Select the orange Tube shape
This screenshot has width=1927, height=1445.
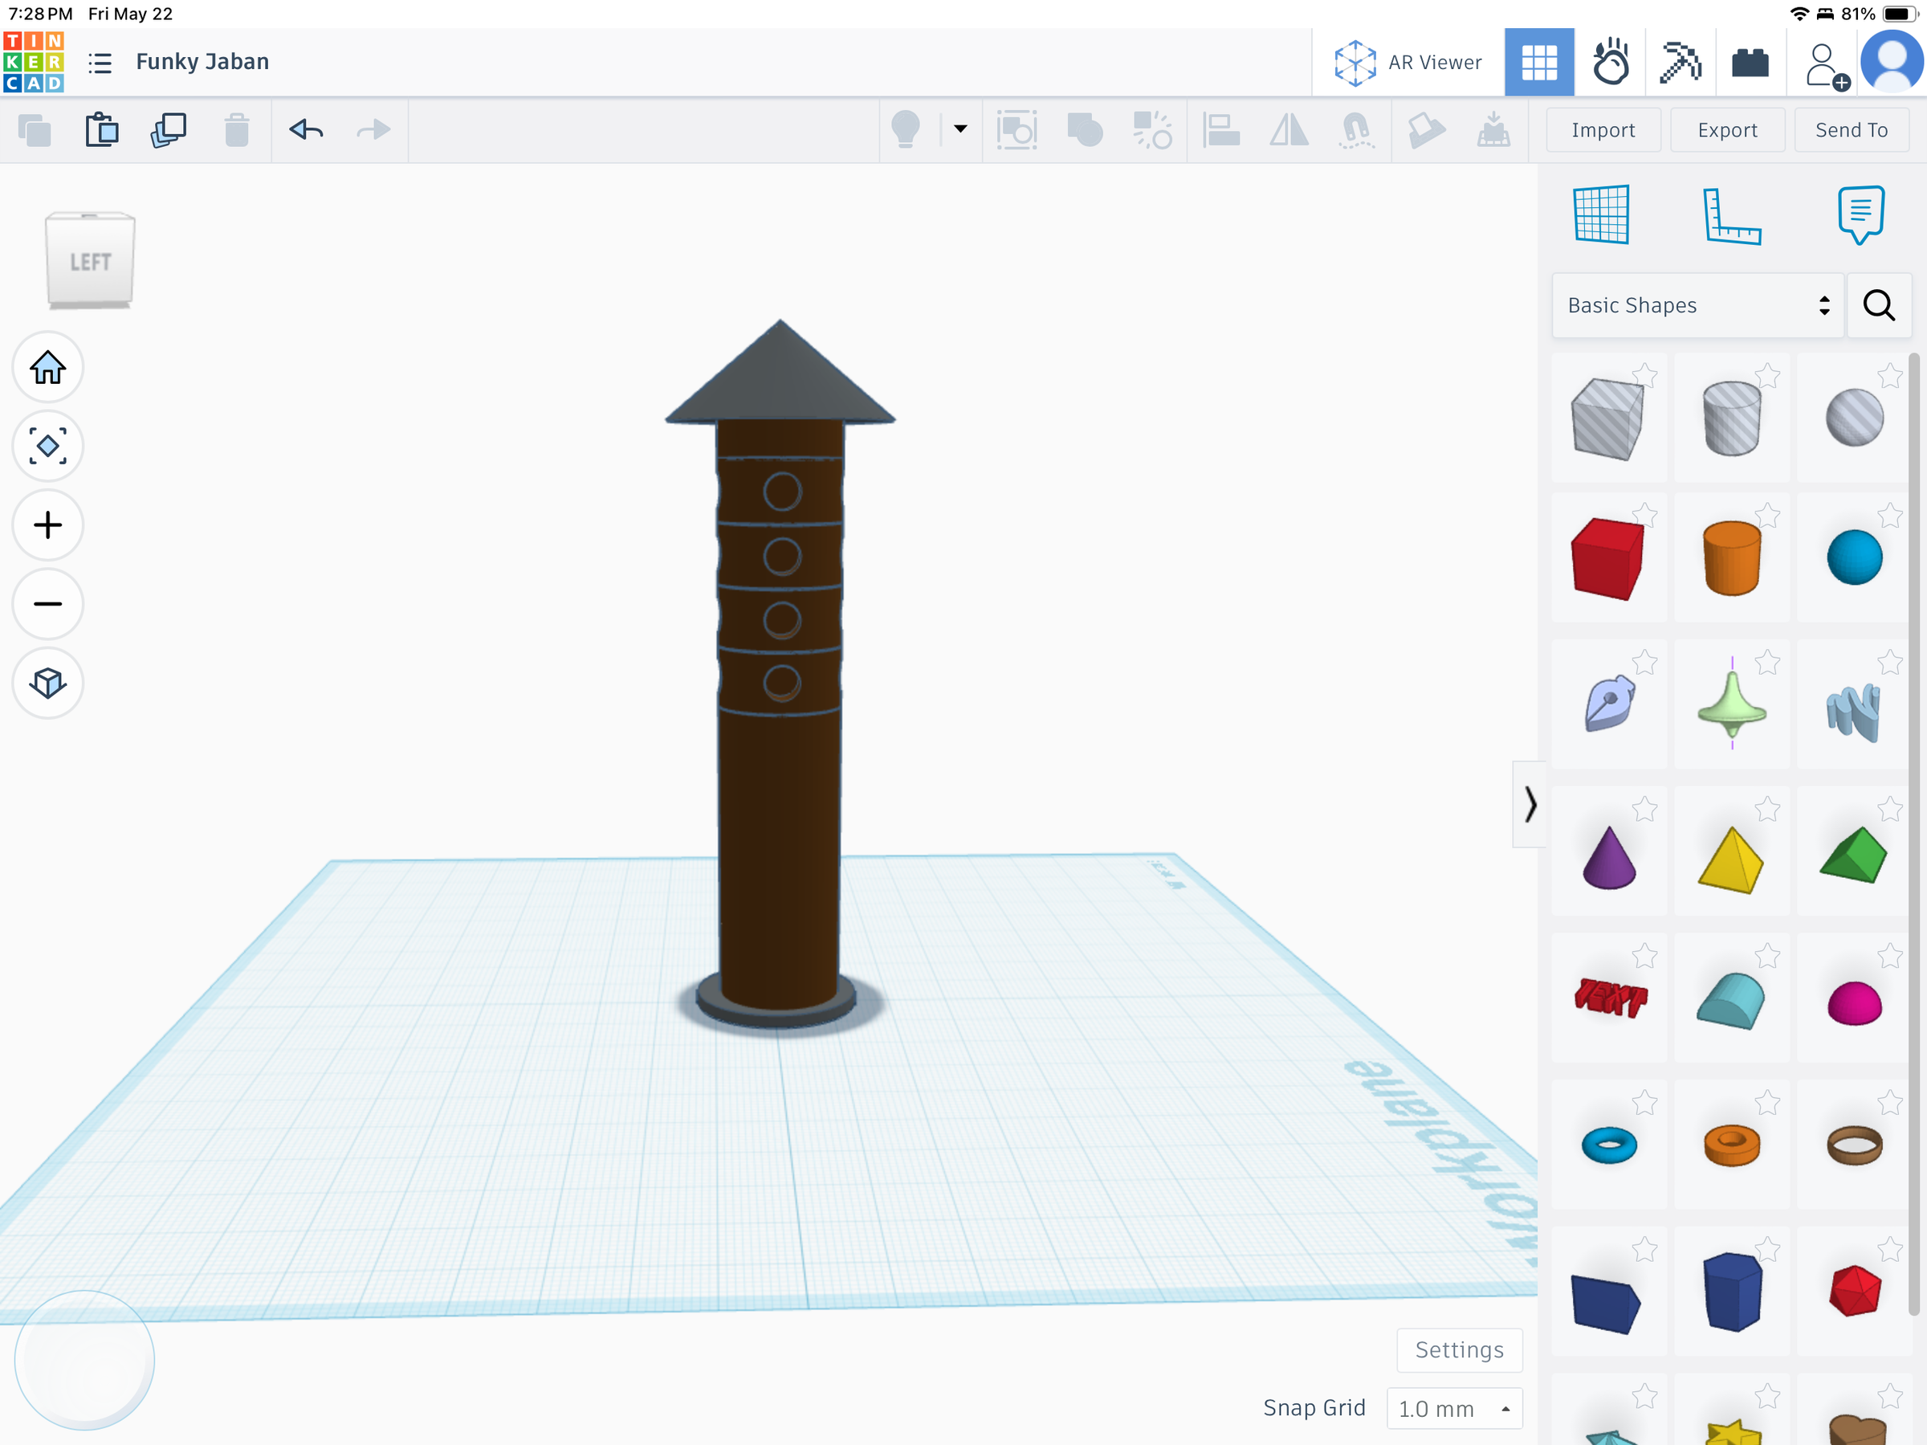point(1731,1145)
